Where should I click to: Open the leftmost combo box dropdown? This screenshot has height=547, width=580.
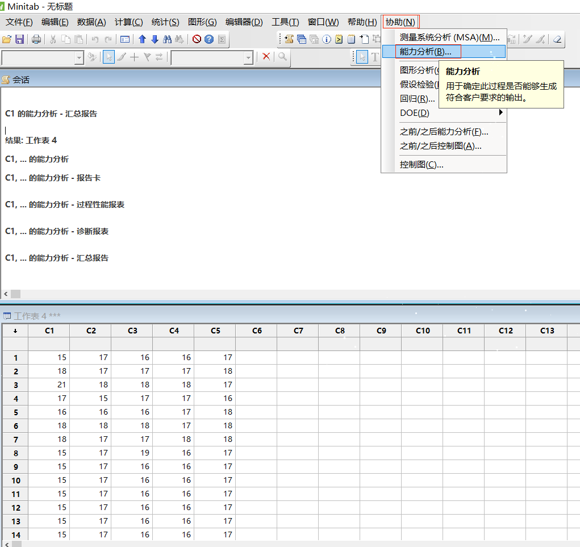80,56
